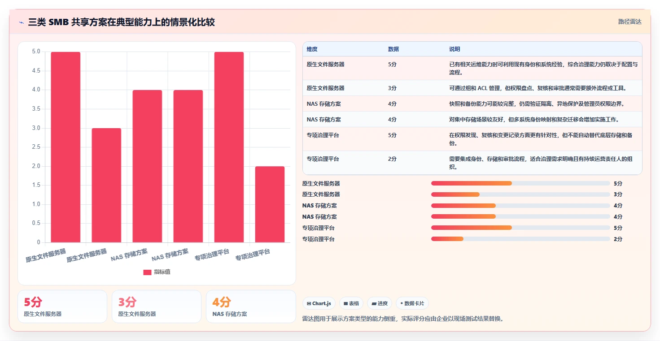Click the 原生文件服务器 5分 progress bar
This screenshot has height=341, width=660.
520,183
